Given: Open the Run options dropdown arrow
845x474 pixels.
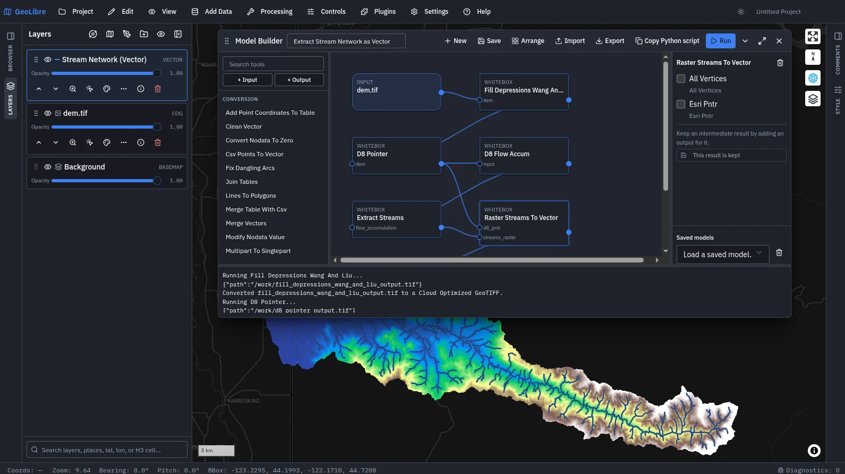Looking at the screenshot, I should tap(745, 41).
